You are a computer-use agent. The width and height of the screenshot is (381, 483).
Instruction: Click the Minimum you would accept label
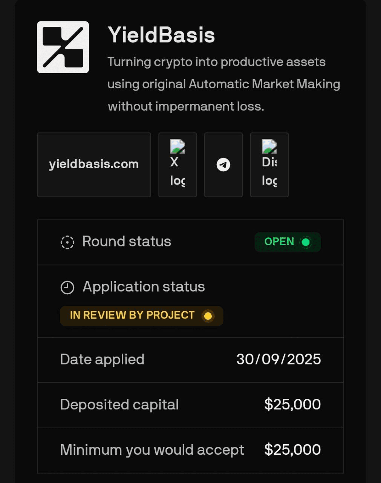coord(152,450)
